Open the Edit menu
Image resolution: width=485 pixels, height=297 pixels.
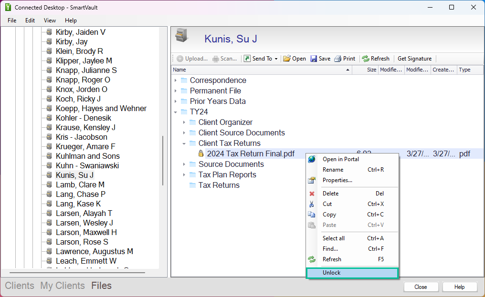click(30, 20)
